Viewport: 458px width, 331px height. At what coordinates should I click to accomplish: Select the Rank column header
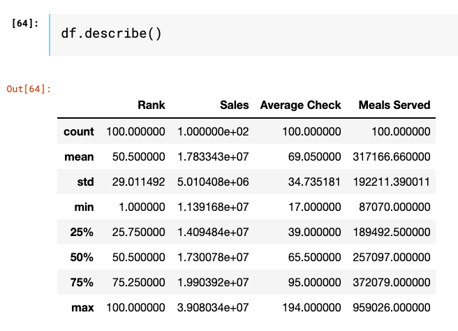tap(151, 105)
